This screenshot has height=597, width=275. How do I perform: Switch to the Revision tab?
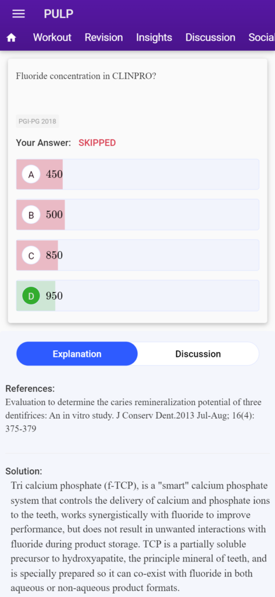click(103, 37)
